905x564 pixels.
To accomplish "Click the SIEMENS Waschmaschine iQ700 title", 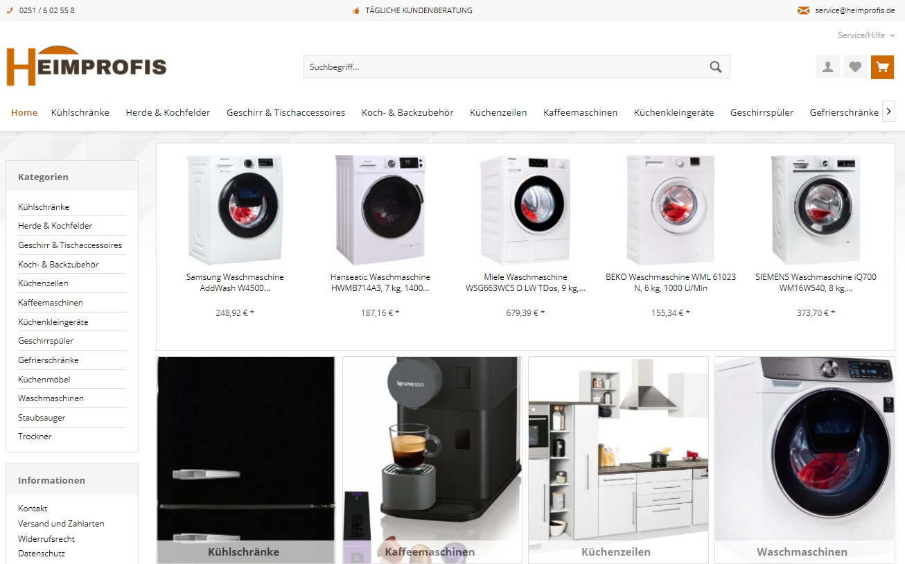I will coord(816,283).
